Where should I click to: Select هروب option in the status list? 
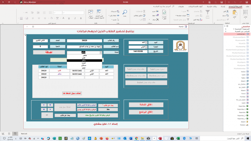click(x=85, y=63)
